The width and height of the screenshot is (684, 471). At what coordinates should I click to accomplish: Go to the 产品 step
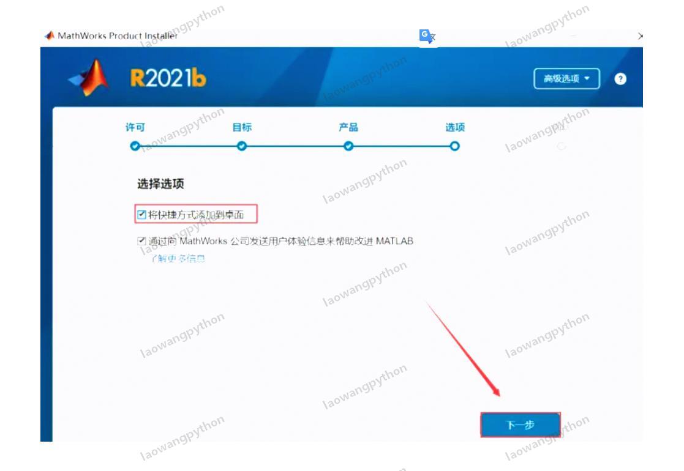348,127
